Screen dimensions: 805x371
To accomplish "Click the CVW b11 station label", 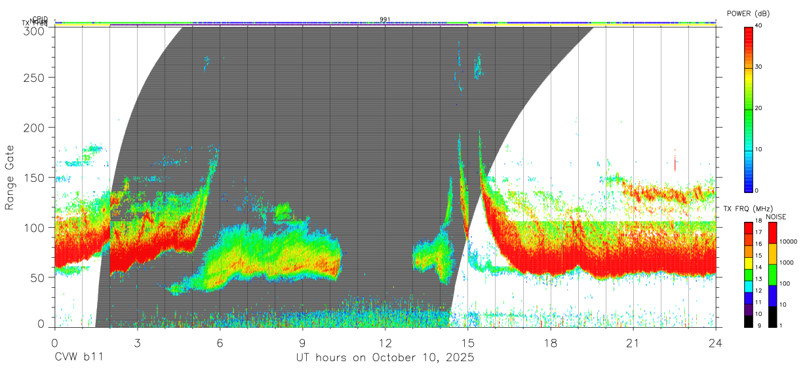I will point(79,358).
